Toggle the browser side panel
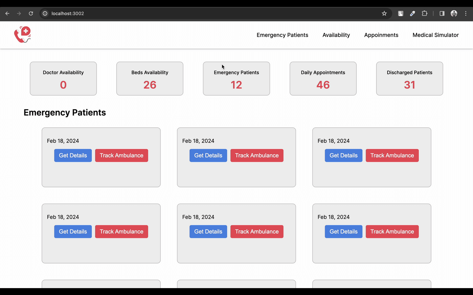The image size is (473, 295). 442,13
